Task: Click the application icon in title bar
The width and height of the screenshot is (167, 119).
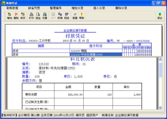Action: pos(3,3)
